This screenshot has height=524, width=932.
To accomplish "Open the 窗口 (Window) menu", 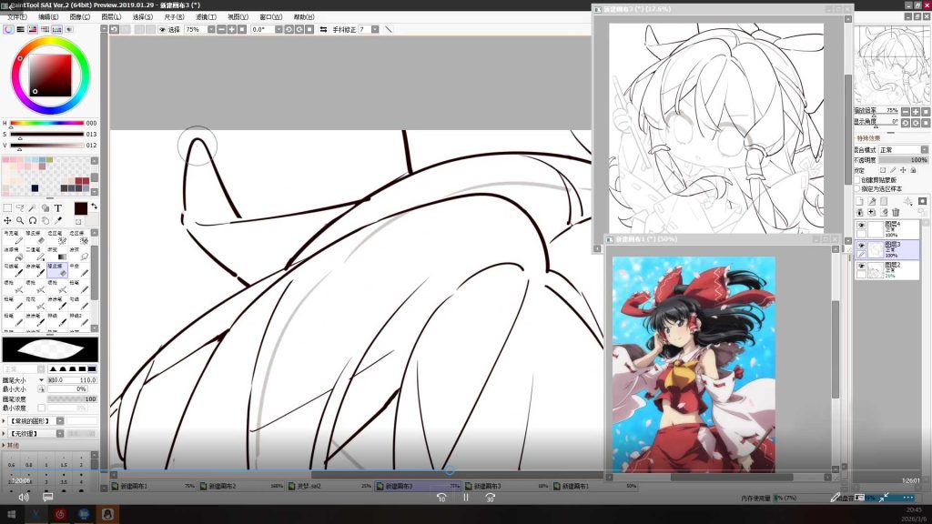I will (270, 17).
